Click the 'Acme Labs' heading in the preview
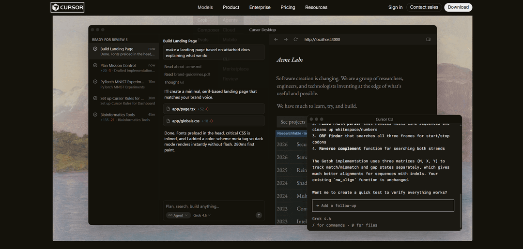Image resolution: width=523 pixels, height=249 pixels. 290,60
